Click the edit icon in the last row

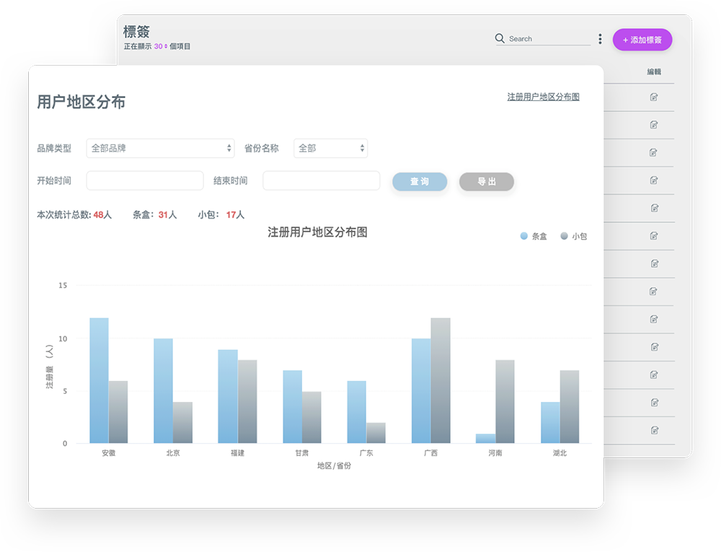(x=654, y=430)
